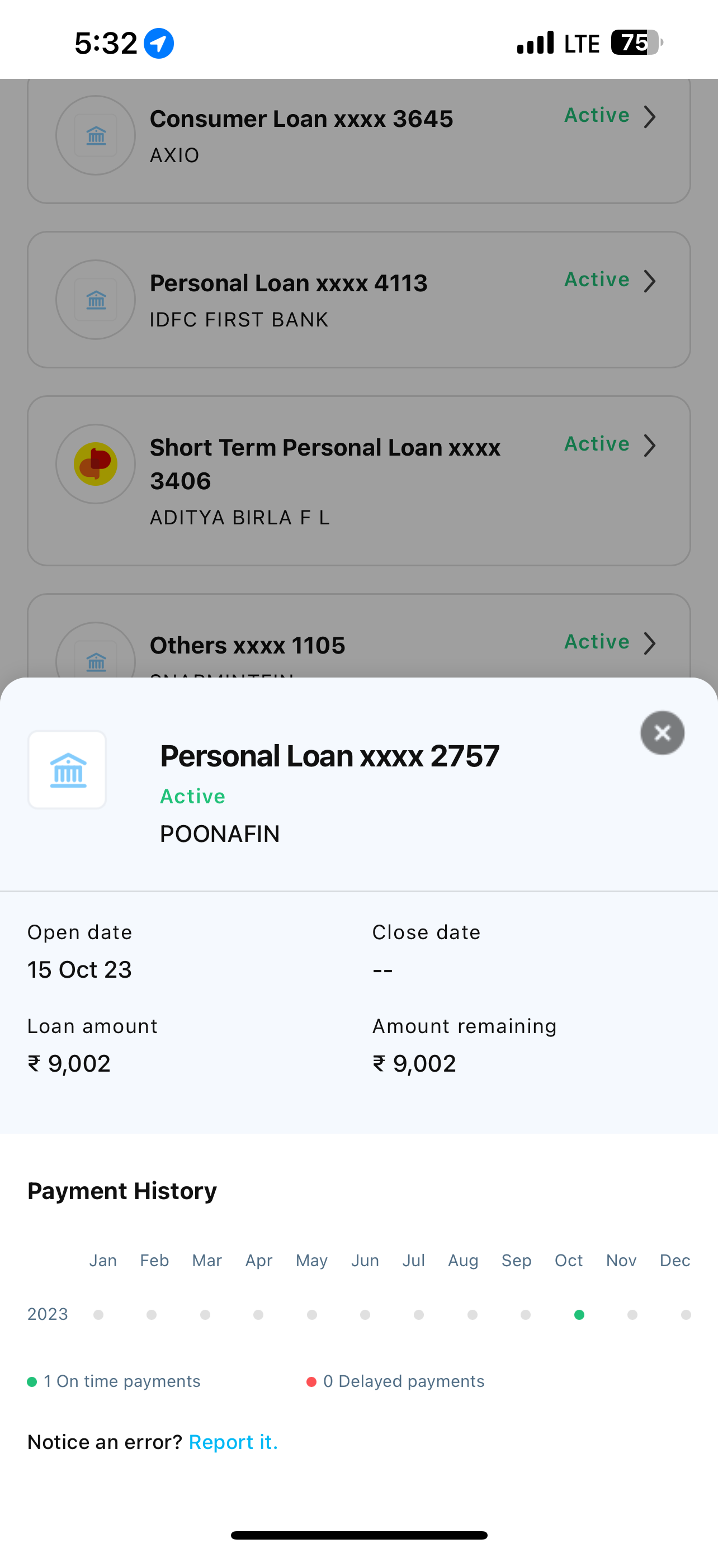Screen dimensions: 718x1553
Task: Click the Report it link
Action: click(x=233, y=1441)
